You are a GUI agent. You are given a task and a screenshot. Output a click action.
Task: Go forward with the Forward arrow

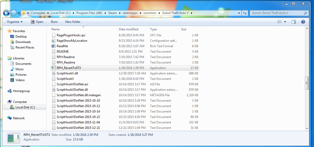[13, 13]
